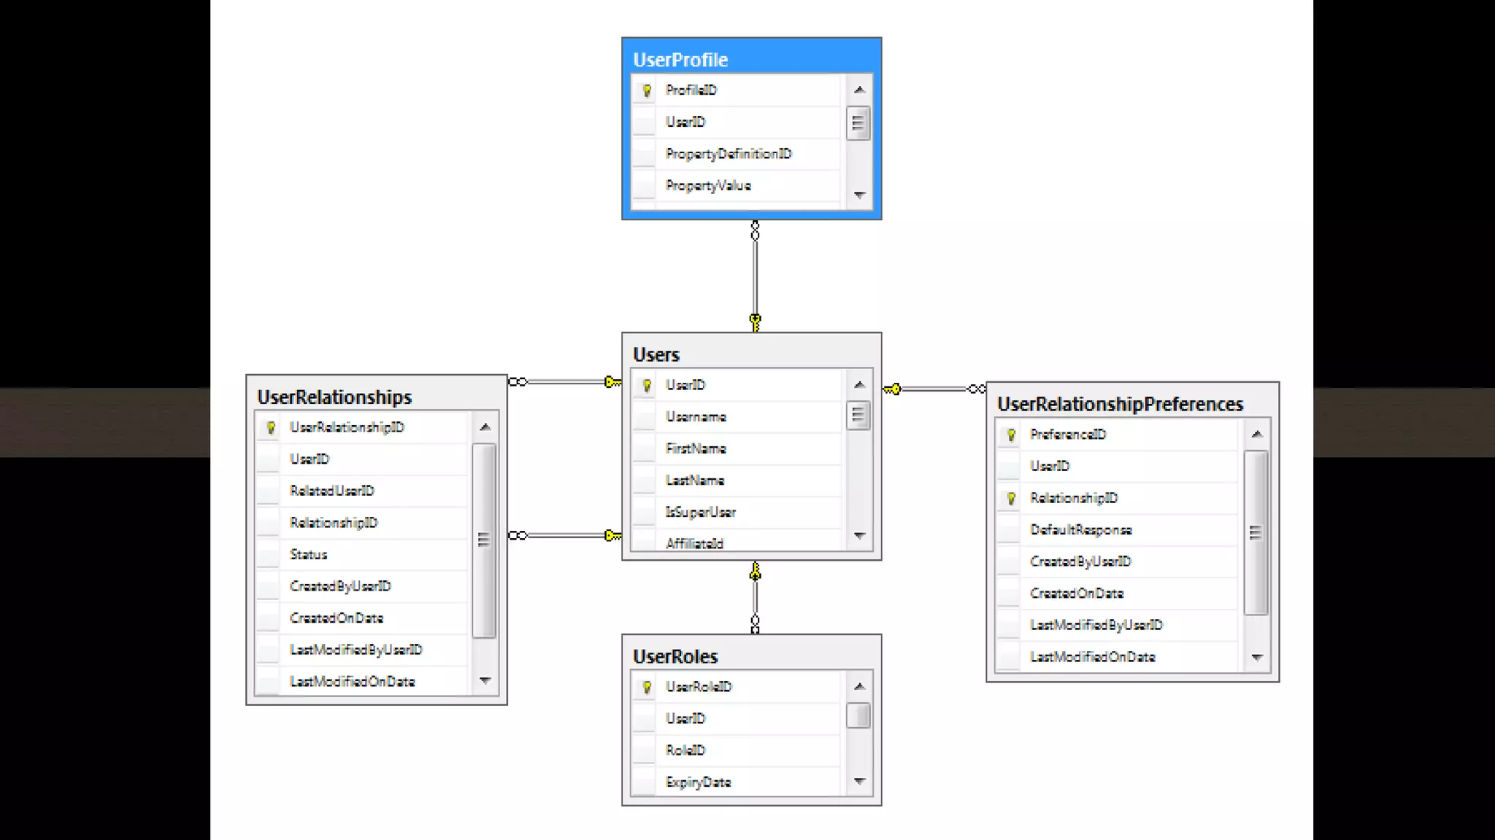Select the UserProfile table title
Viewport: 1495px width, 840px height.
click(680, 60)
